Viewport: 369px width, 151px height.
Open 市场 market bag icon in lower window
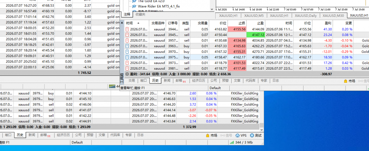pyautogui.click(x=208, y=135)
